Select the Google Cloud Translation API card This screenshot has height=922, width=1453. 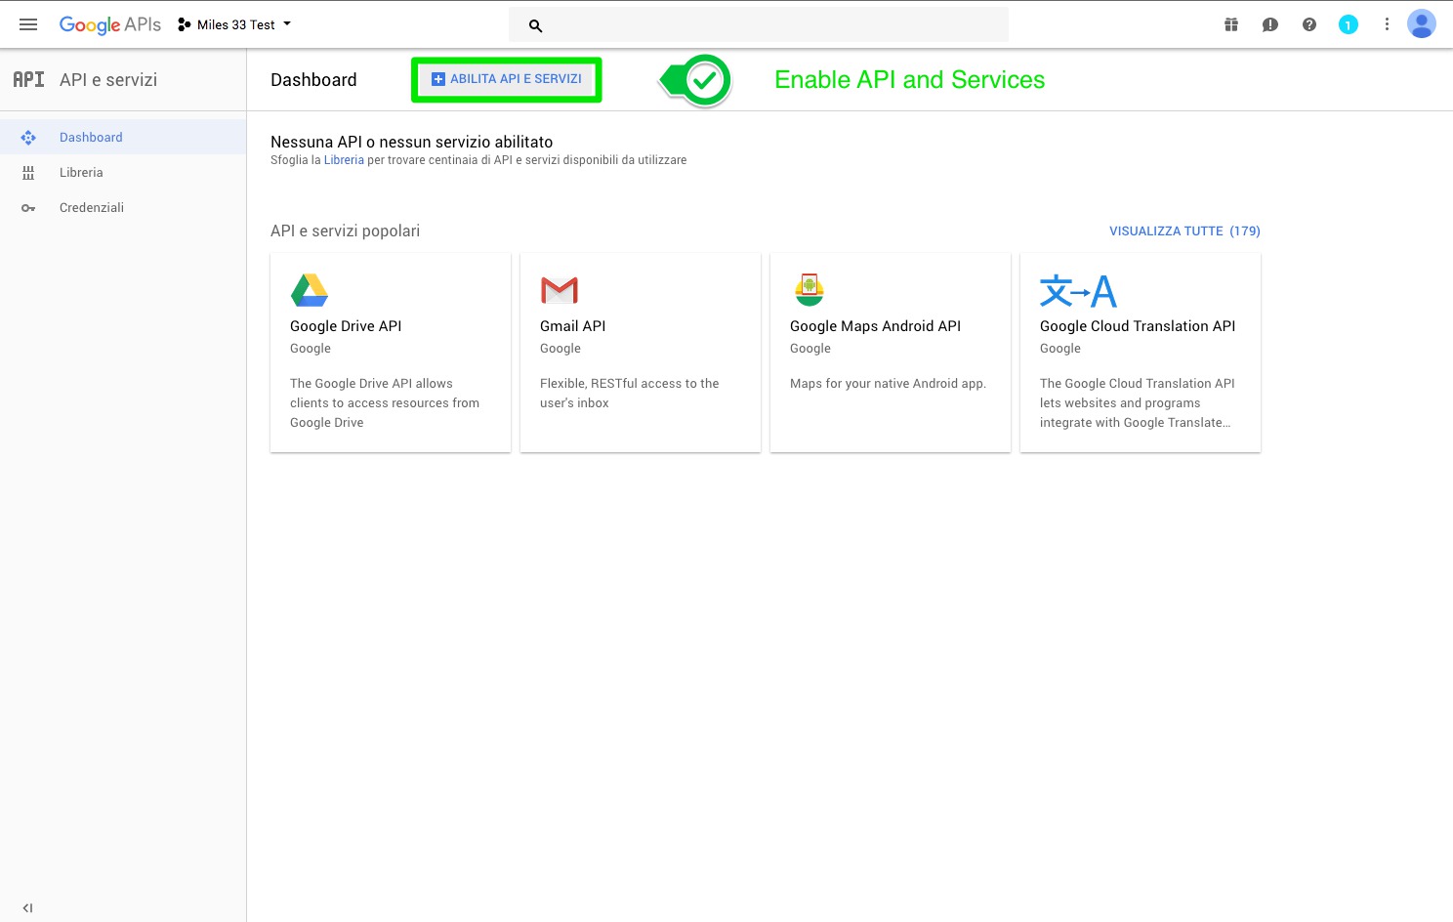pos(1140,353)
